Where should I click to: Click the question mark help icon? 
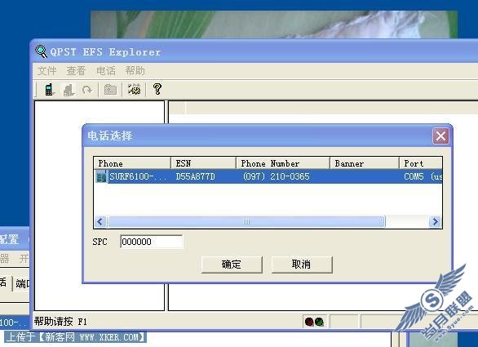pos(157,89)
